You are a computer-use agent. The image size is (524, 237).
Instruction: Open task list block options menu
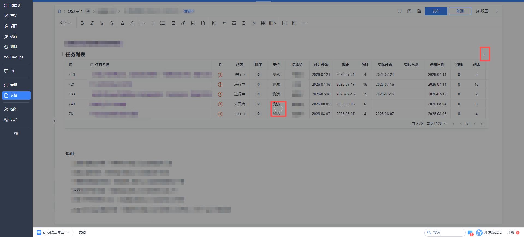[x=484, y=55]
